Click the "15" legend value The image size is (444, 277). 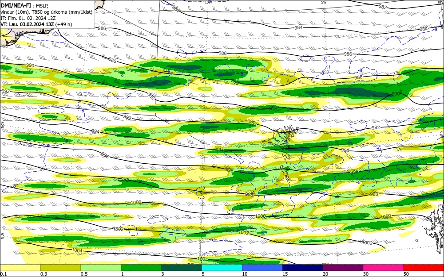click(285, 274)
